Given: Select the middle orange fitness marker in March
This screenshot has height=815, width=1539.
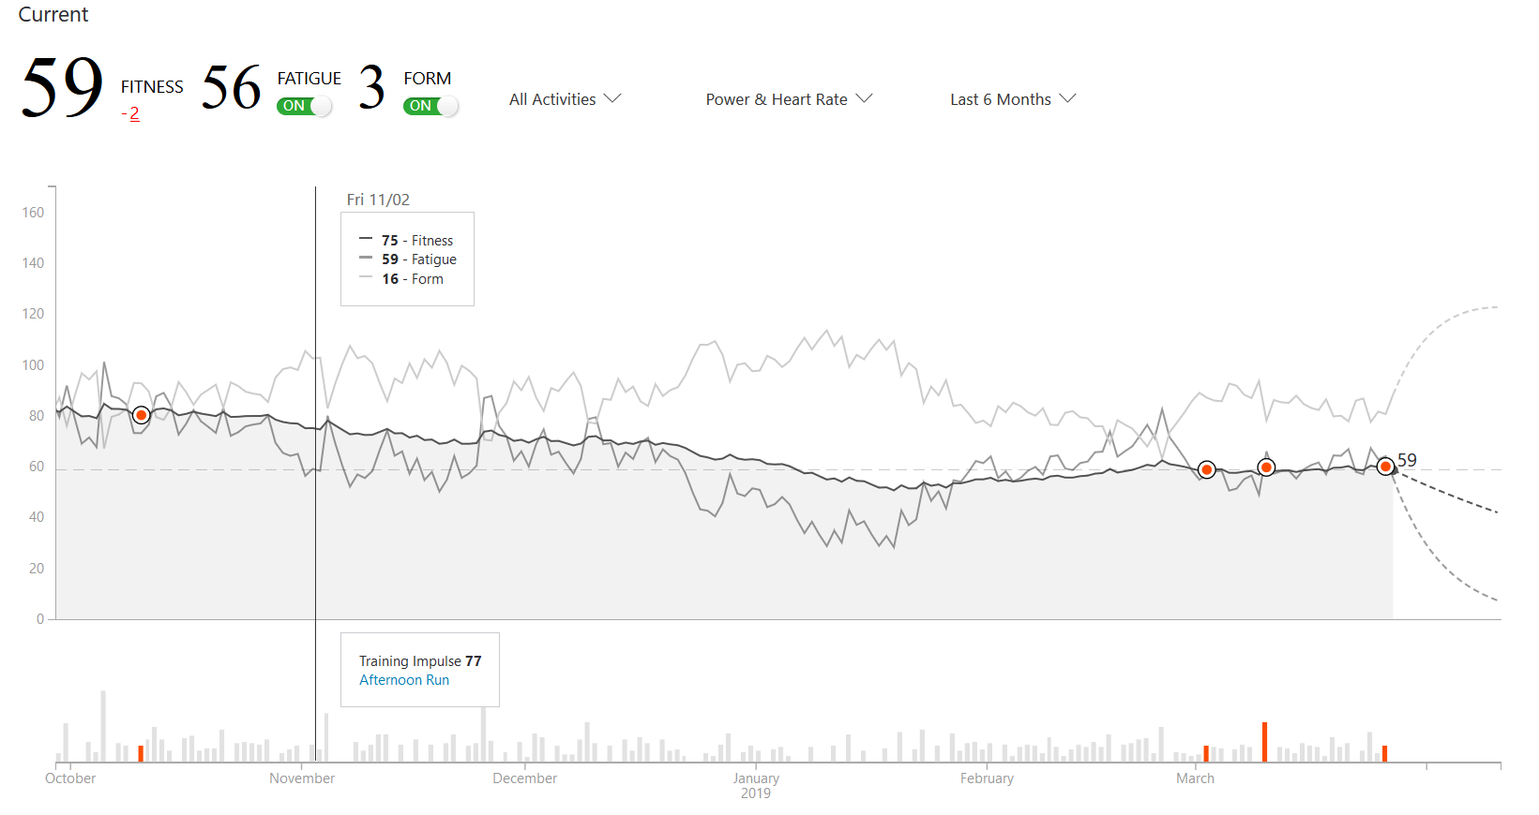Looking at the screenshot, I should (x=1266, y=467).
